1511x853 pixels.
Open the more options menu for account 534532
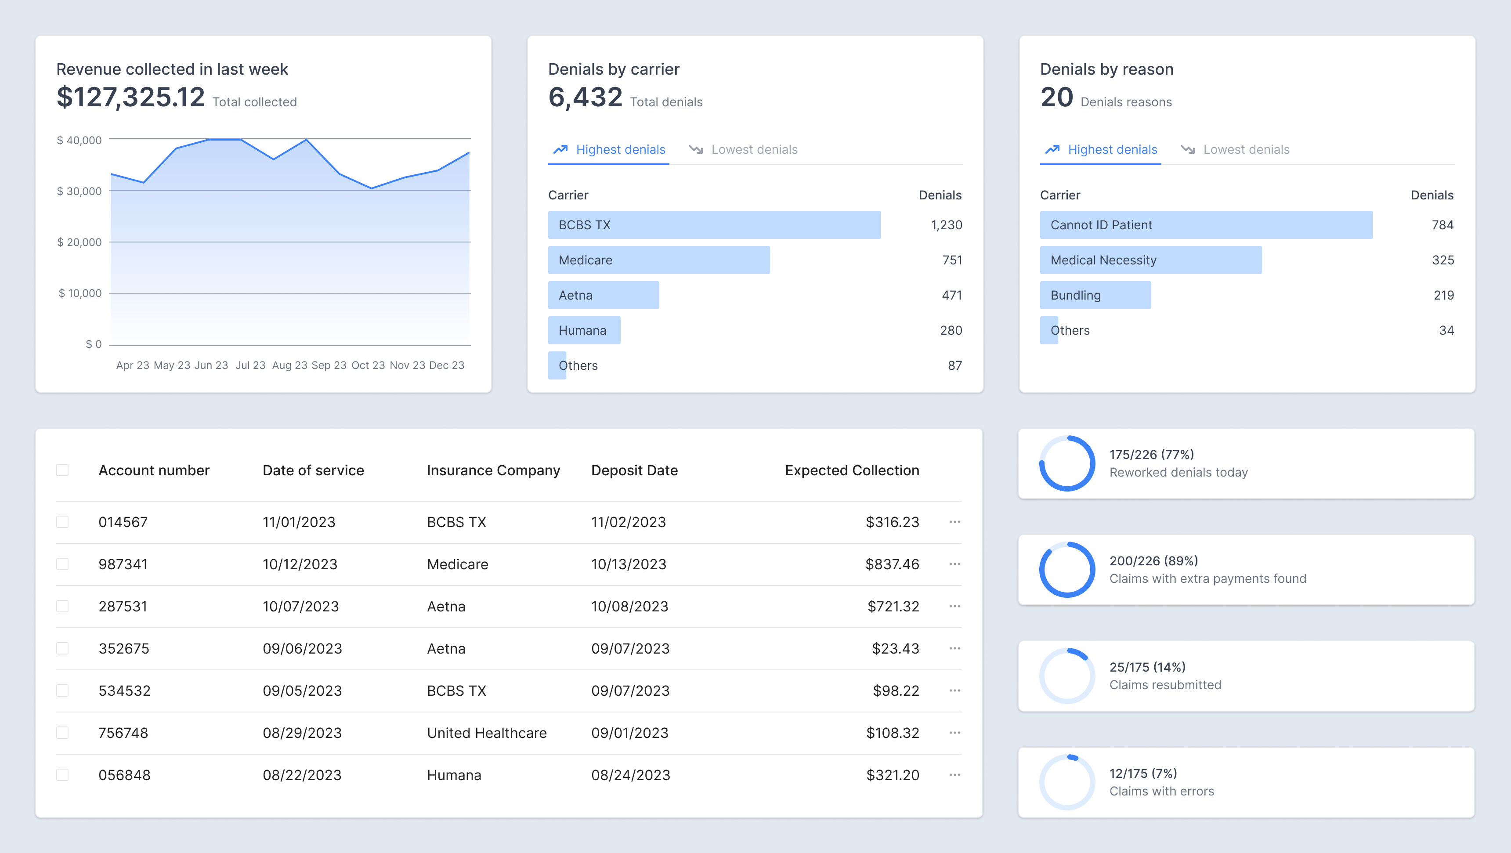(954, 691)
